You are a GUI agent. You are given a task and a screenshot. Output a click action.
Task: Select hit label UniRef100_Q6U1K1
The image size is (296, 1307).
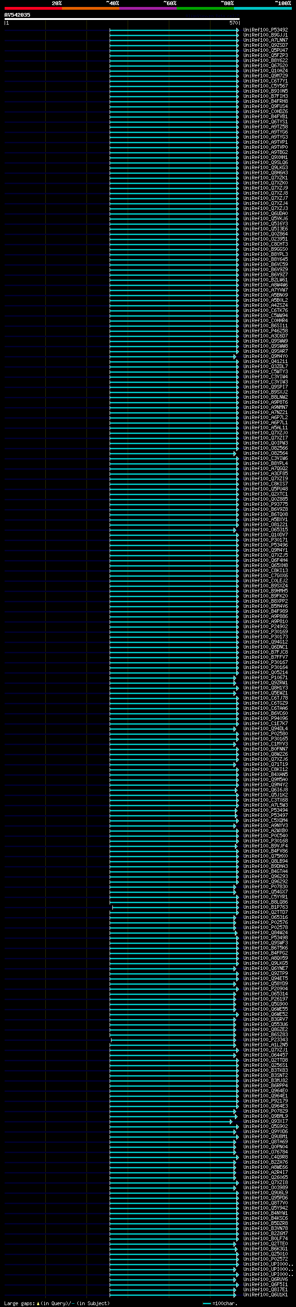[265, 1294]
